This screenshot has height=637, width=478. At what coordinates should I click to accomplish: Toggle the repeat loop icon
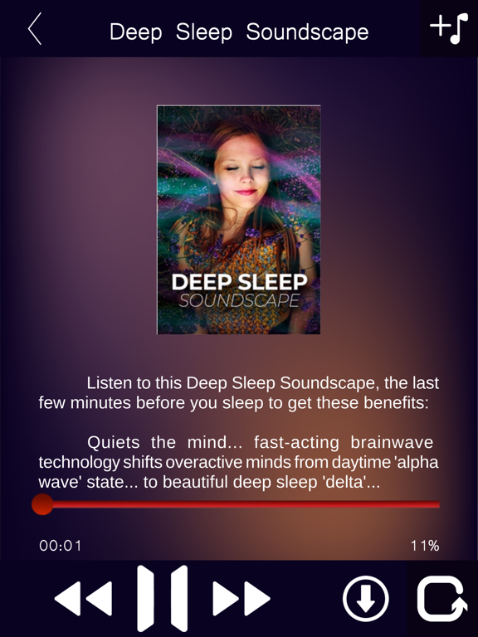click(442, 599)
